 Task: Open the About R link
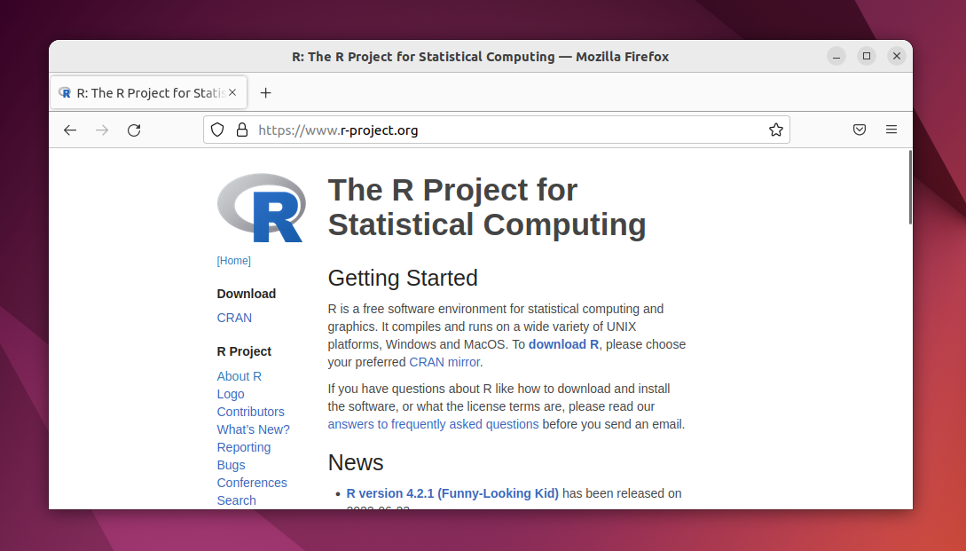tap(239, 376)
